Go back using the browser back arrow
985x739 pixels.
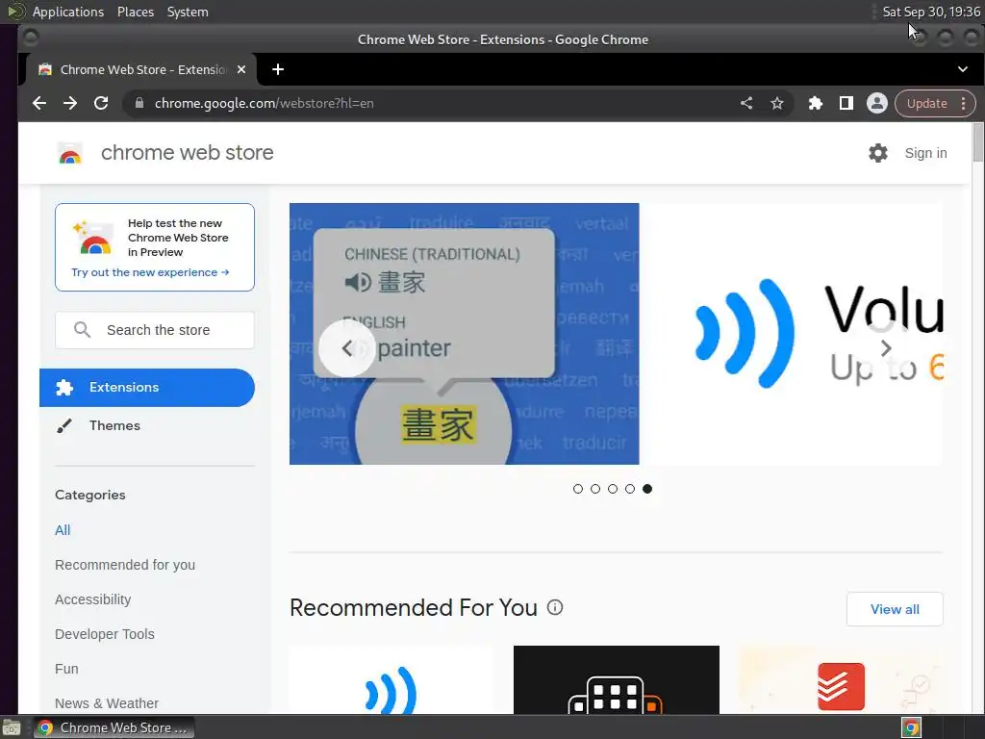pos(38,103)
